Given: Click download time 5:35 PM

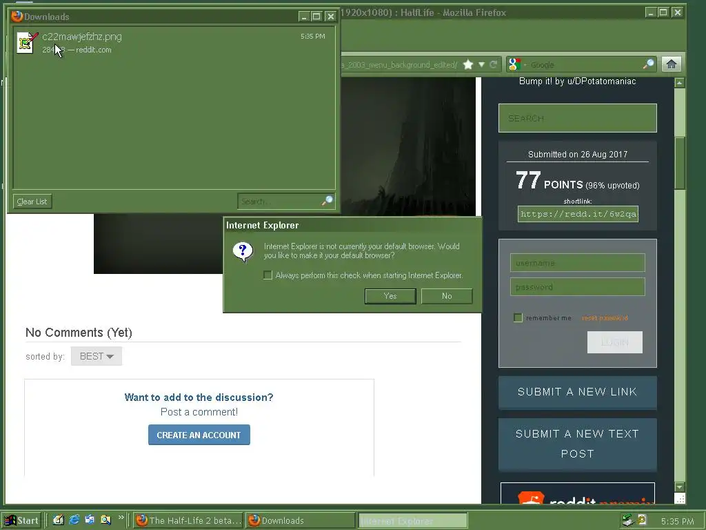Looking at the screenshot, I should click(x=313, y=36).
